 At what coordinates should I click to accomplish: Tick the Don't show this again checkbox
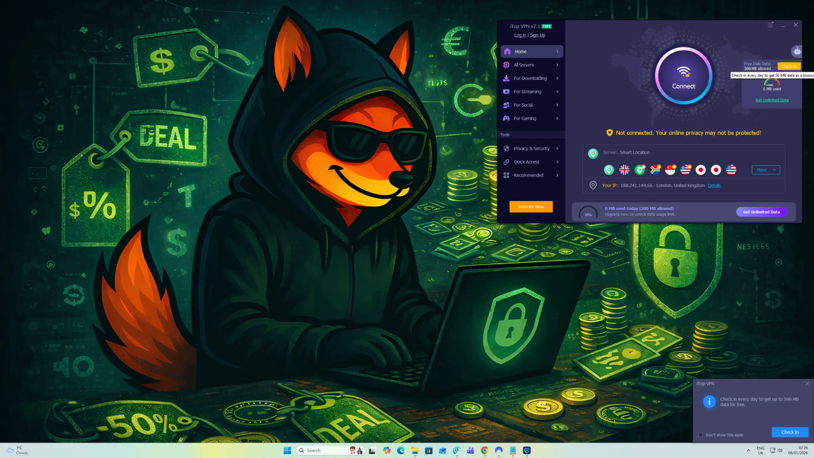click(700, 435)
